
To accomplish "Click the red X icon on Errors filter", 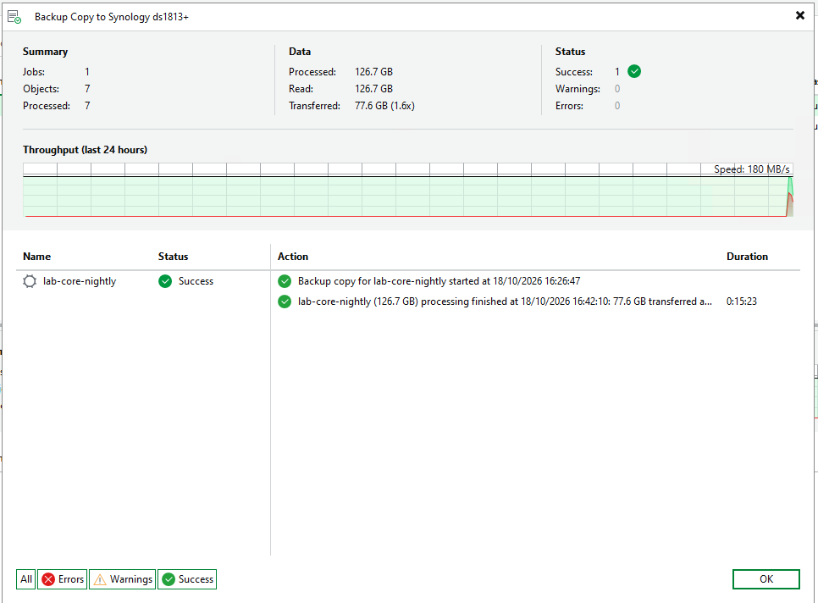I will coord(48,579).
